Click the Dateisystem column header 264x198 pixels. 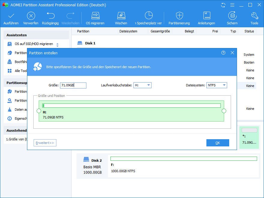point(128,31)
